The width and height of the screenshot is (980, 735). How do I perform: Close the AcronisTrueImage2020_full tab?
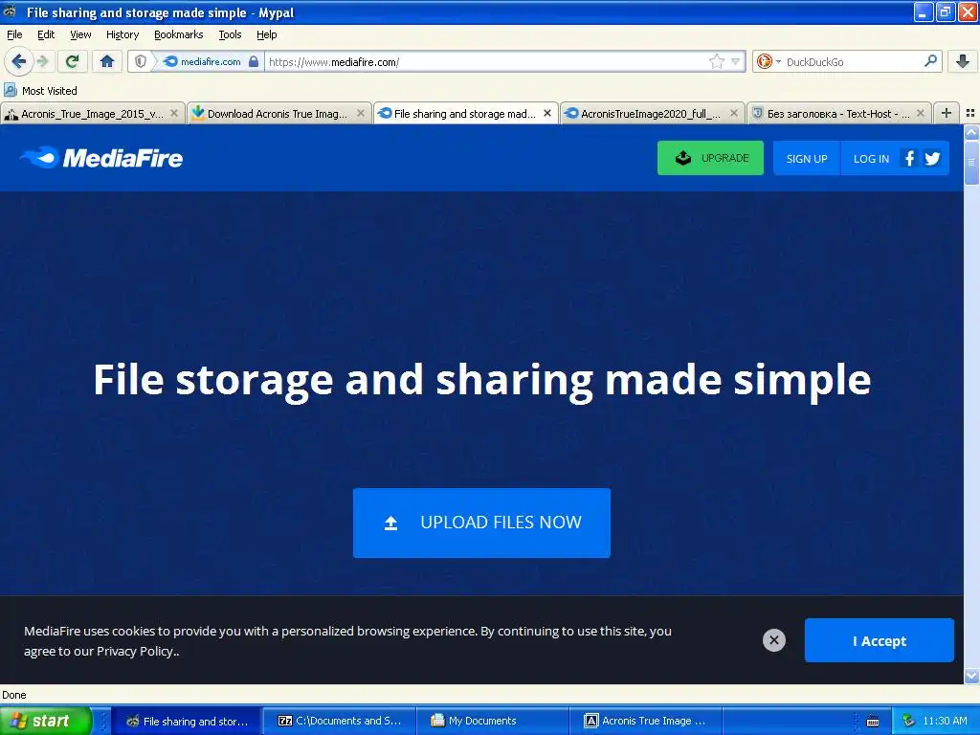[734, 113]
